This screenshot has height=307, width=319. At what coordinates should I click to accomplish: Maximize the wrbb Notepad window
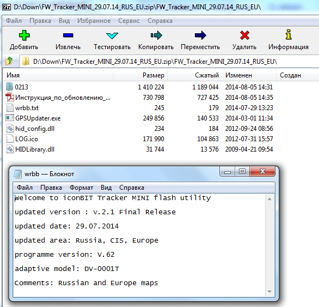click(242, 171)
